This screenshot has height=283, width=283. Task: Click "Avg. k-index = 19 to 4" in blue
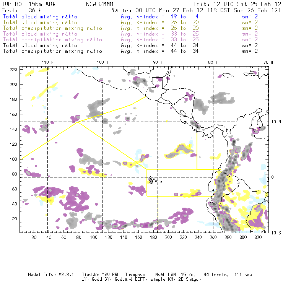click(160, 17)
